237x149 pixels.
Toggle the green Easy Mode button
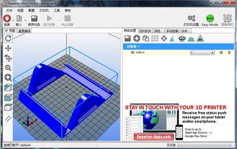(x=210, y=19)
